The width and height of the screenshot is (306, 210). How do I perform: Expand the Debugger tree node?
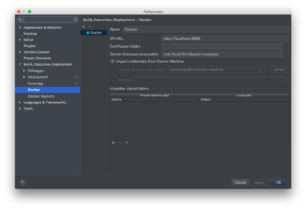[x=24, y=71]
